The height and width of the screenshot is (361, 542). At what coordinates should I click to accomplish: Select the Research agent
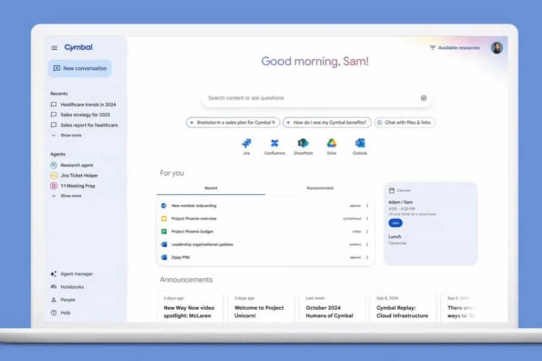[72, 165]
